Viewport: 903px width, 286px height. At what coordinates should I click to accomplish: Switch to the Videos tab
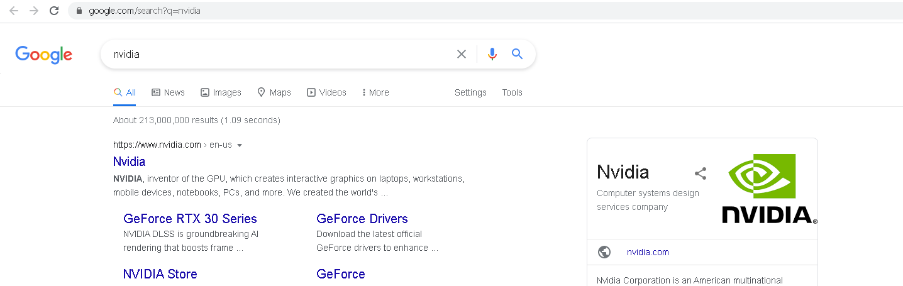326,92
